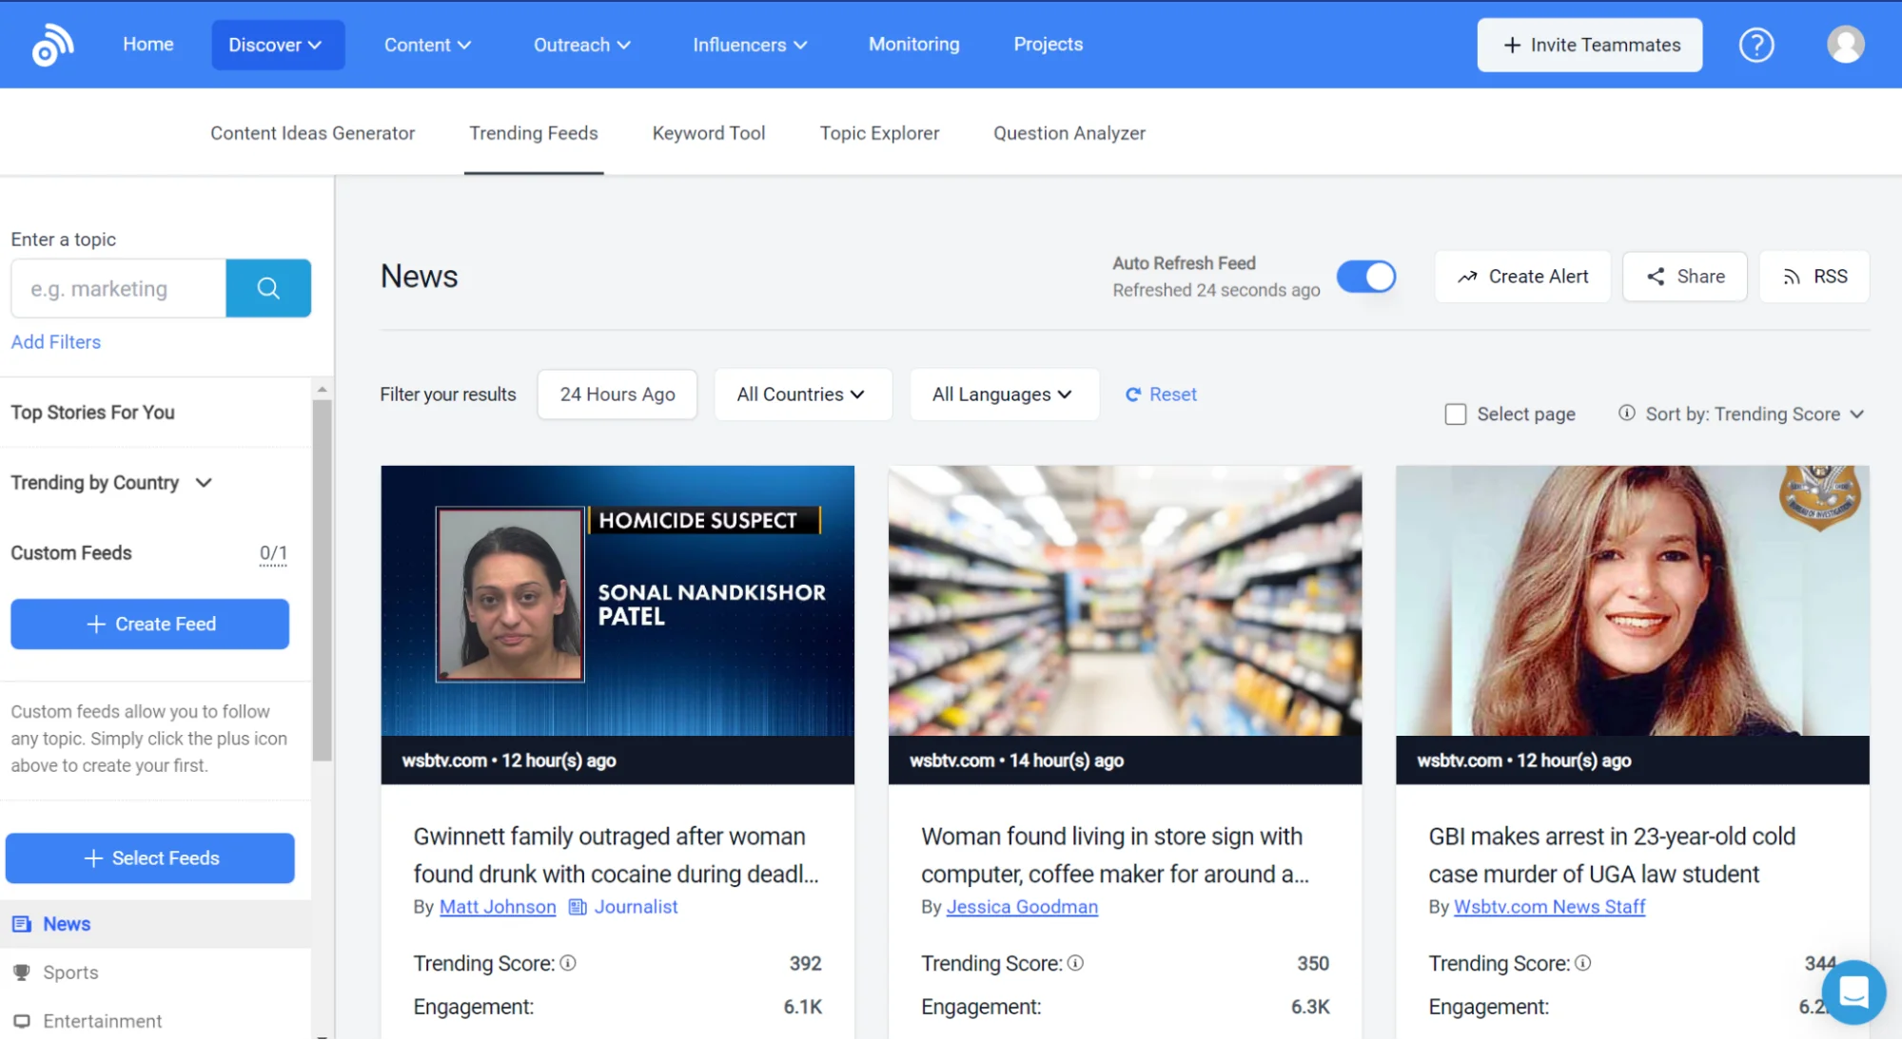The height and width of the screenshot is (1040, 1902).
Task: Open the help question mark icon
Action: pyautogui.click(x=1756, y=45)
